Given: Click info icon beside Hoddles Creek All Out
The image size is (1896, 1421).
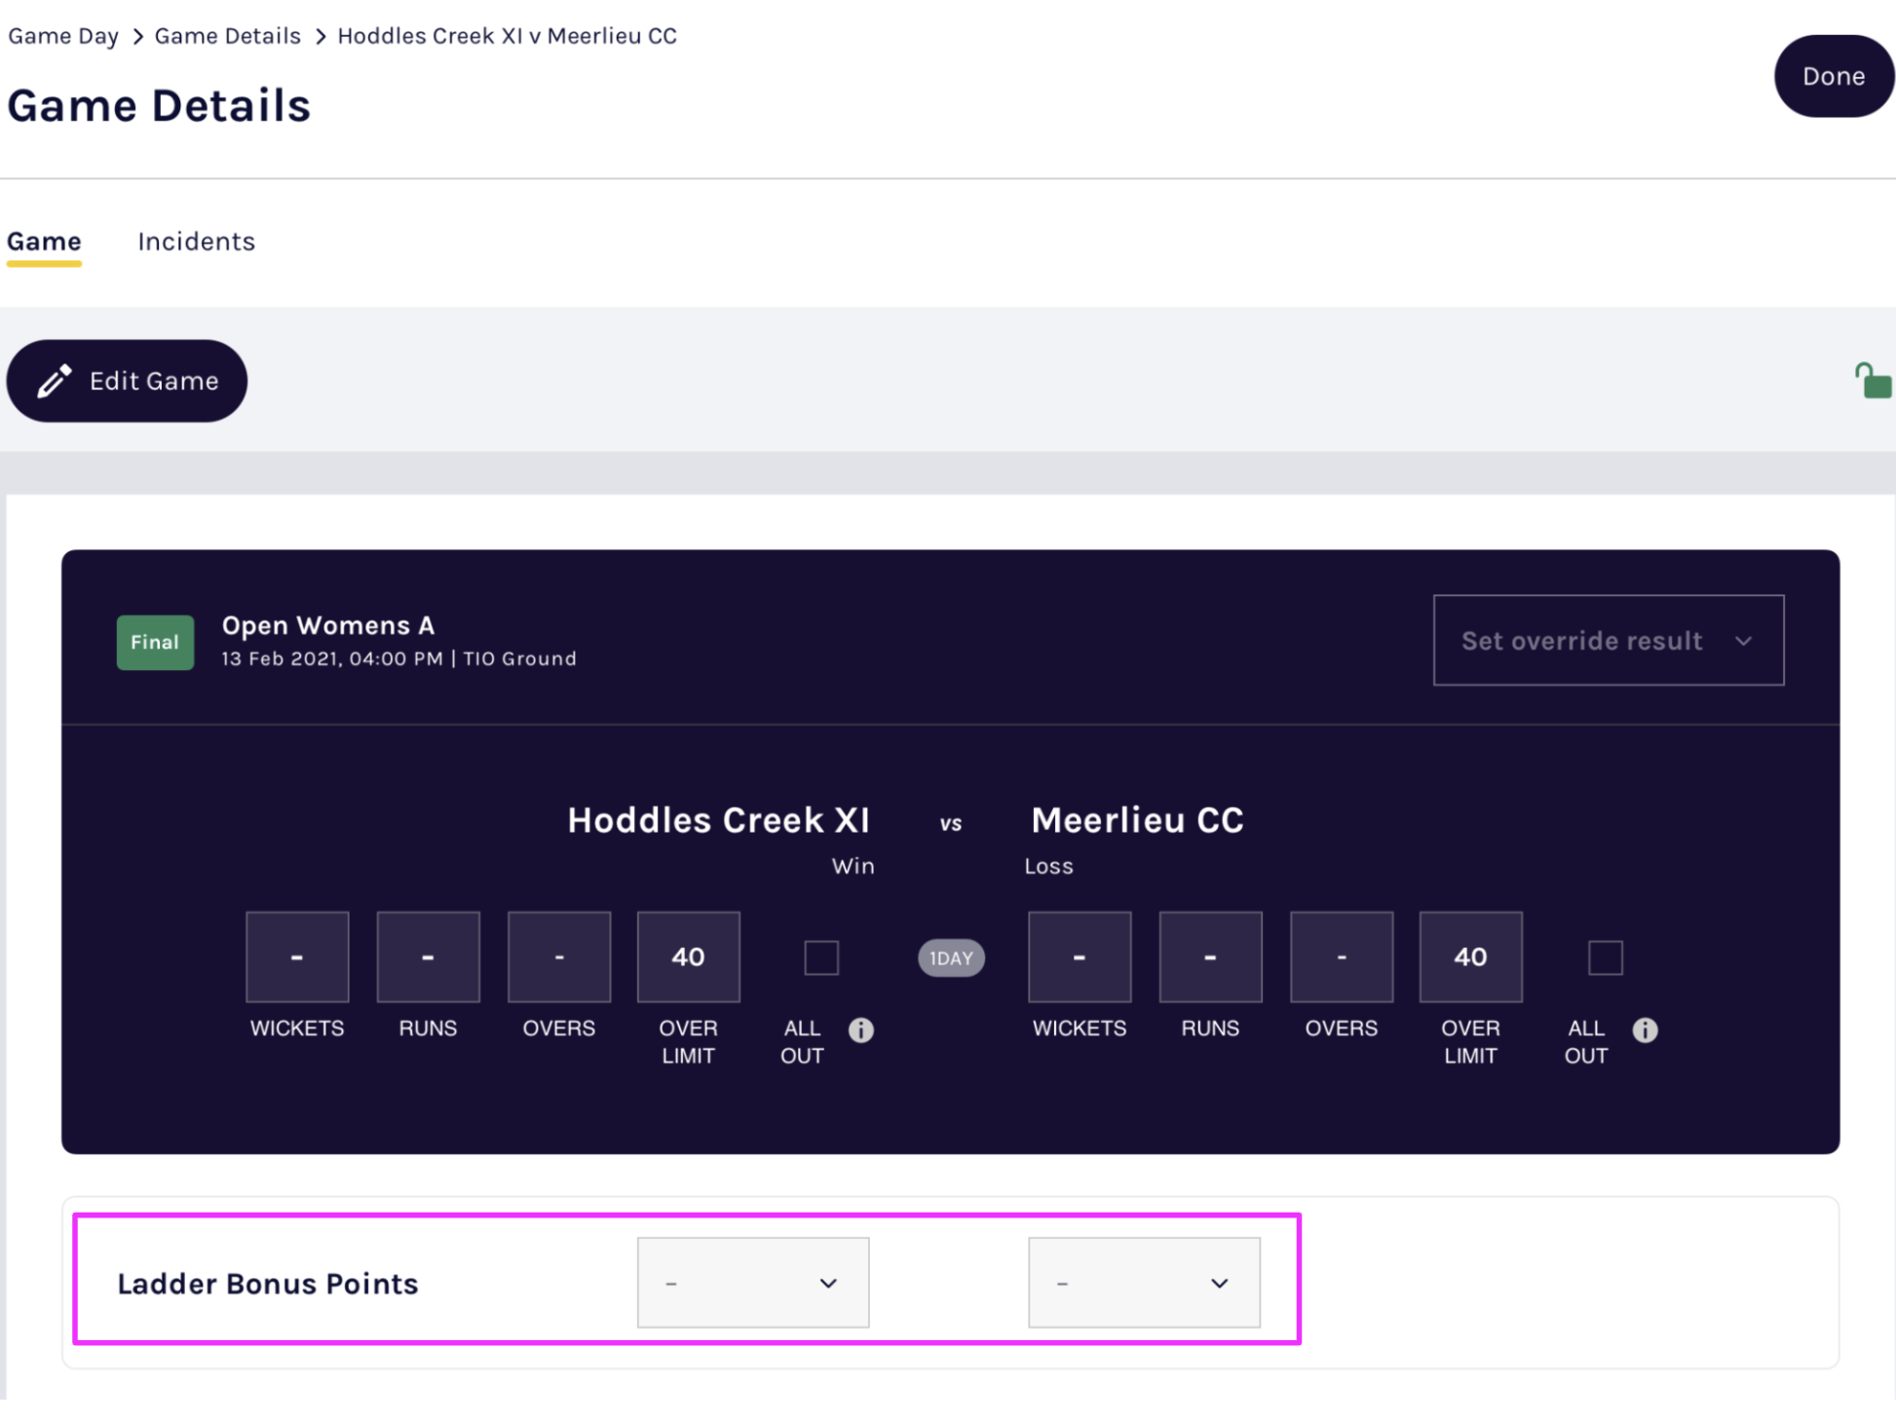Looking at the screenshot, I should 860,1029.
